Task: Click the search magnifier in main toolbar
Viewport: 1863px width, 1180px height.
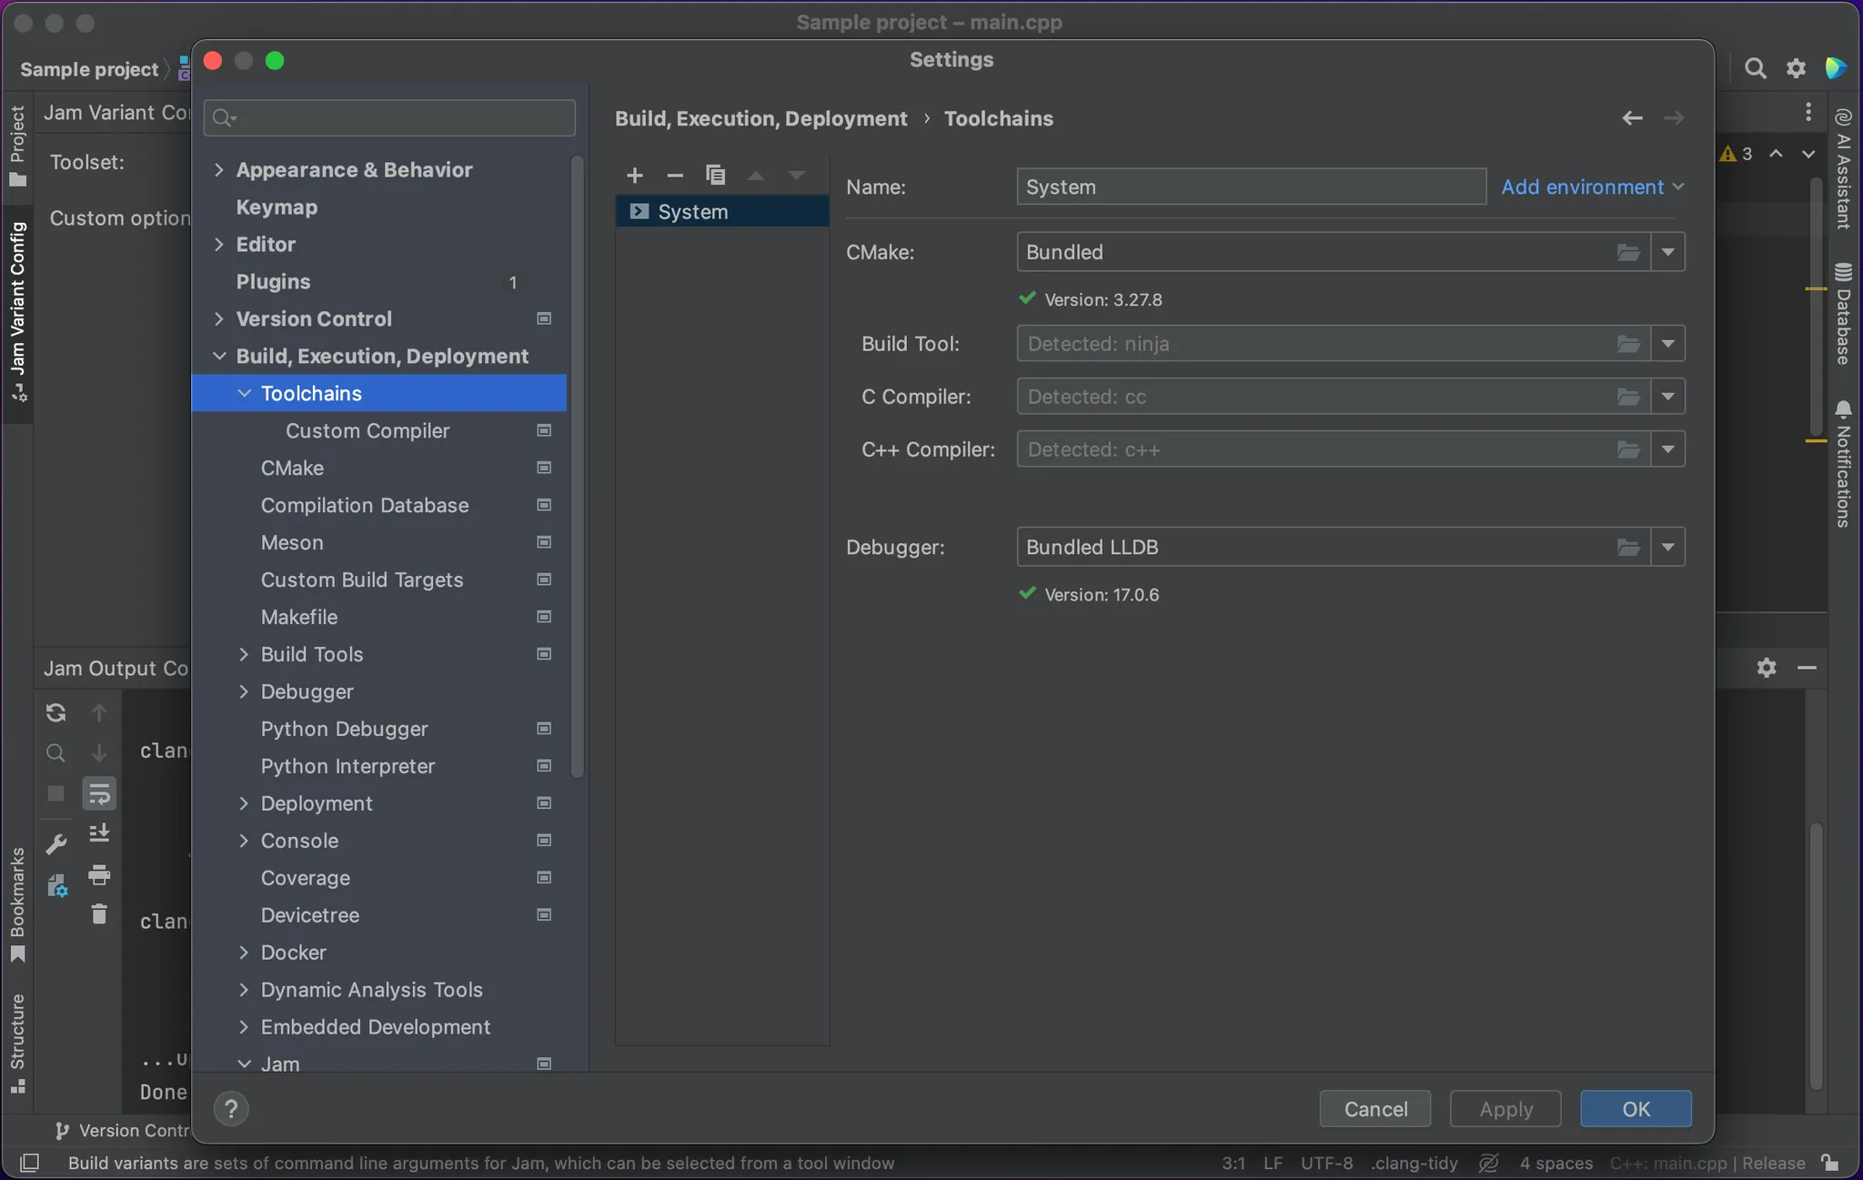Action: point(1755,68)
